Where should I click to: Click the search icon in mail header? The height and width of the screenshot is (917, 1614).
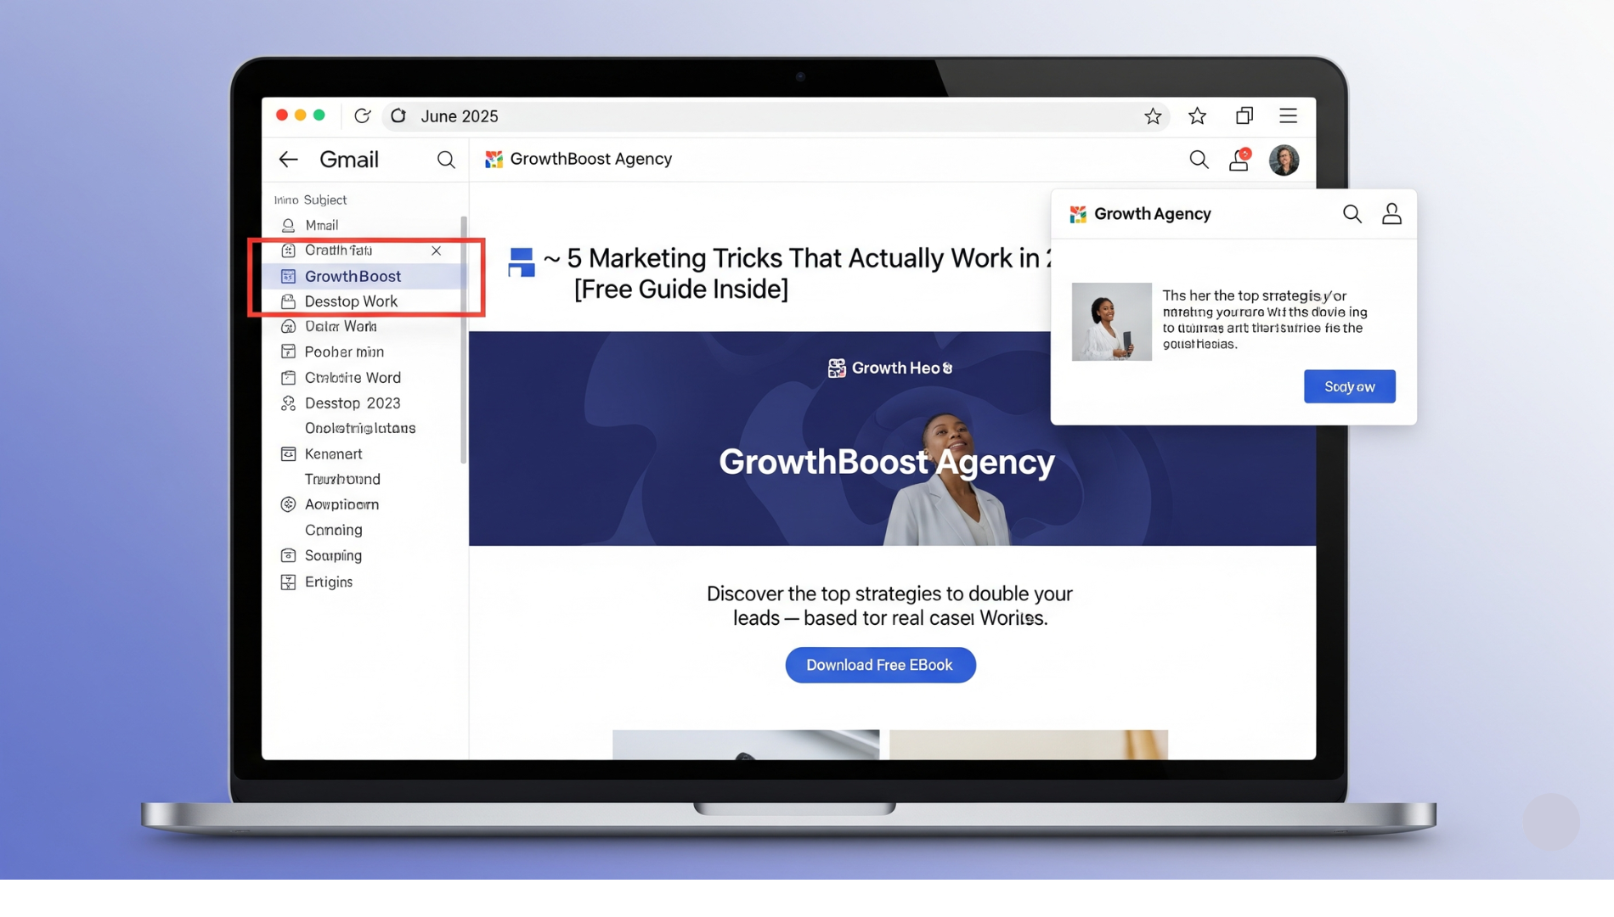[x=1199, y=160]
